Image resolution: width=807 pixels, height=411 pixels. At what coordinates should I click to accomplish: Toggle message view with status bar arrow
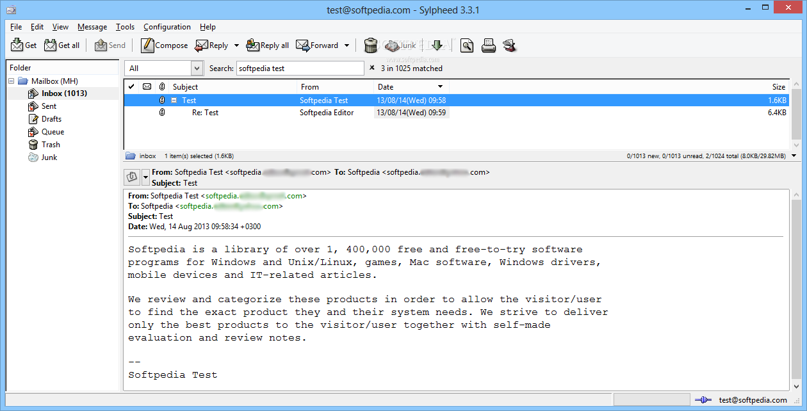click(794, 156)
